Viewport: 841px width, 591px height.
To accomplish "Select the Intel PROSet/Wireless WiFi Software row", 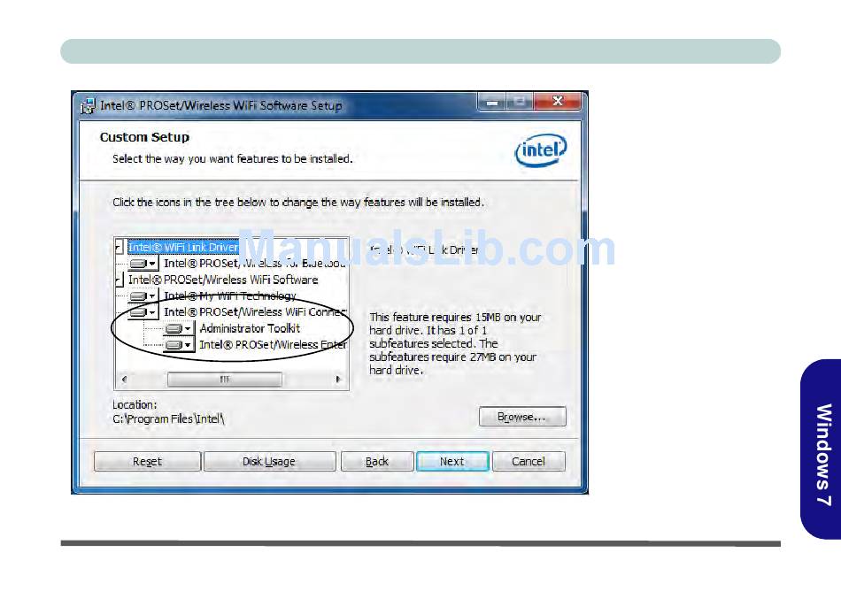I will [223, 280].
